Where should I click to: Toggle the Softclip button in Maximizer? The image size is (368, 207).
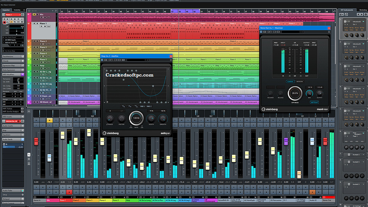click(x=314, y=102)
